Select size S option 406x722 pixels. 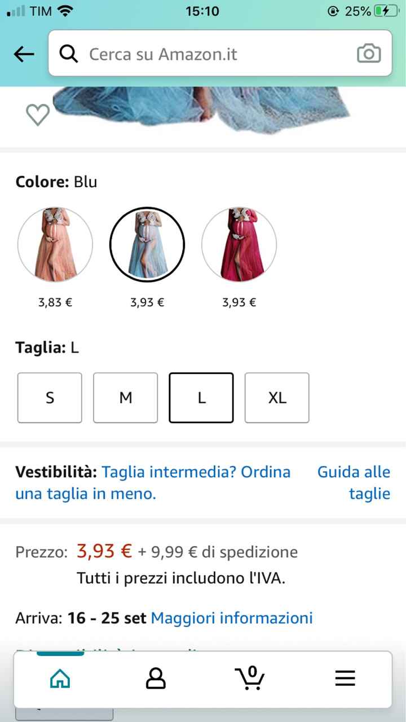tap(50, 398)
